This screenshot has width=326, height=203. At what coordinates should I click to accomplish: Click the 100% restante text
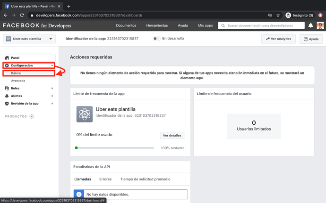(x=172, y=148)
